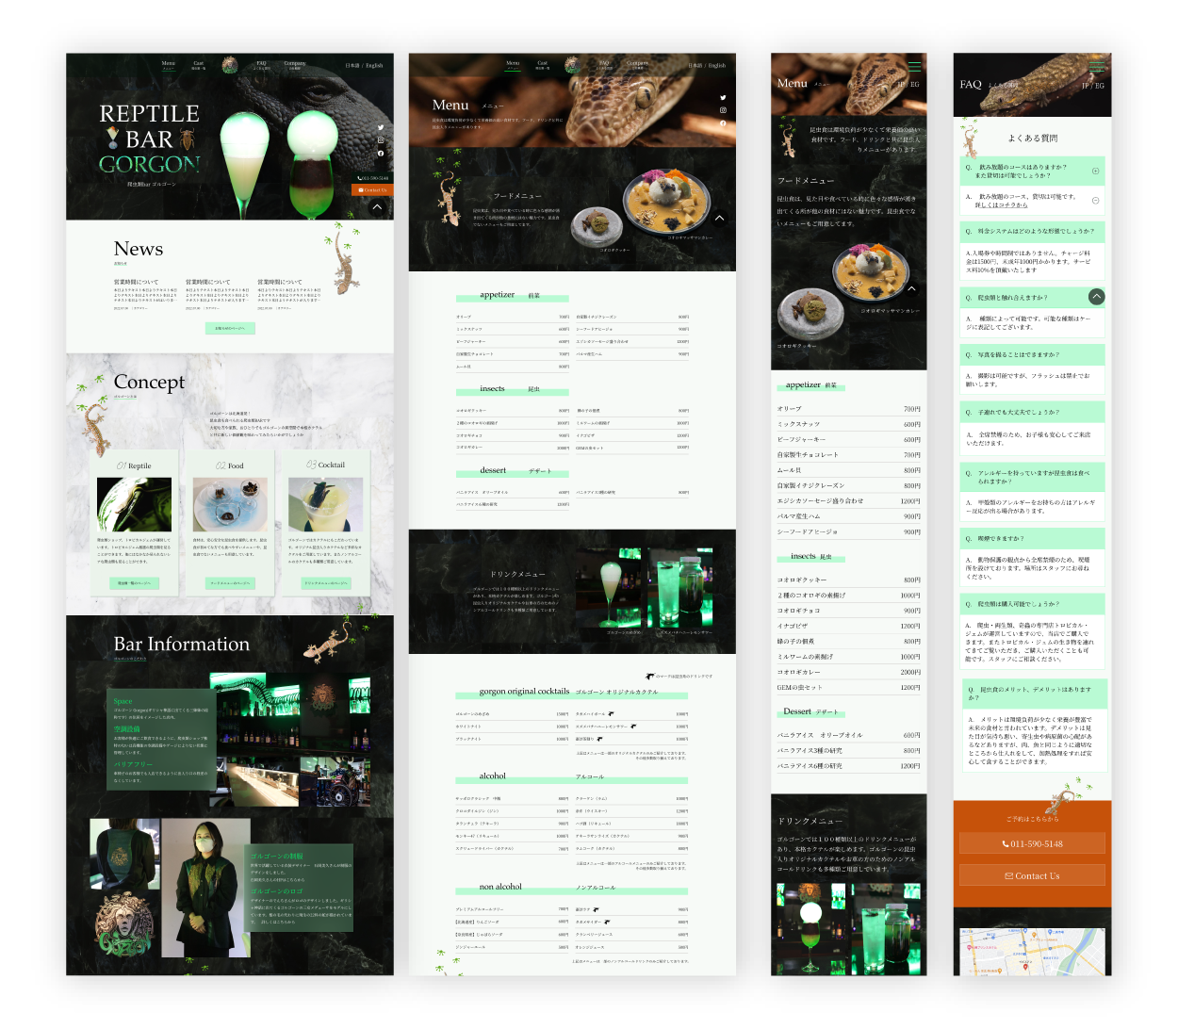This screenshot has height=1029, width=1178.
Task: Click Facebook icon on Menu page
Action: coord(723,123)
